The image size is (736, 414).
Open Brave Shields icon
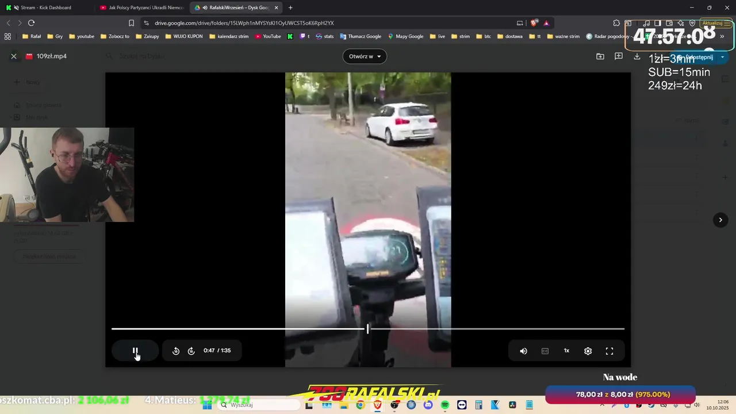pos(534,23)
